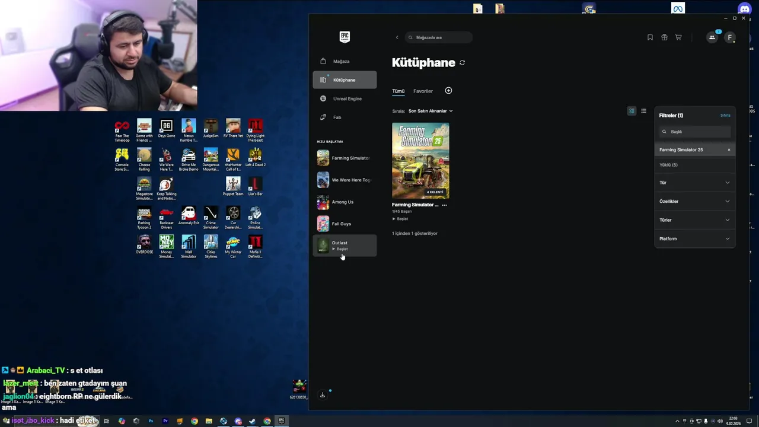Screen dimensions: 759x427
Task: Launch Farming Simulator from quick launch
Action: coord(344,158)
